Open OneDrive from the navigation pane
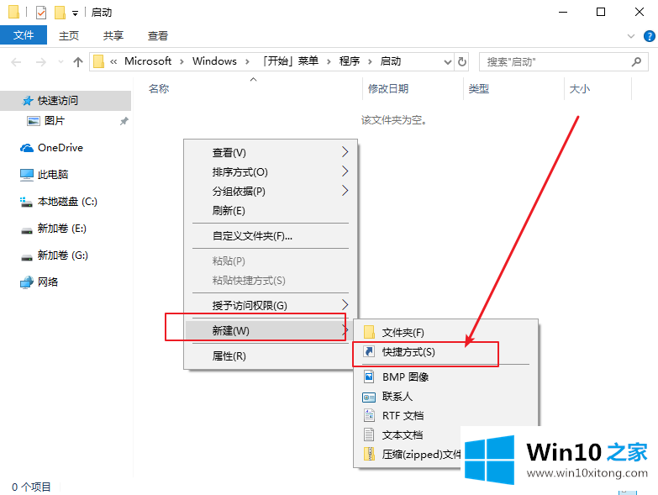 [x=60, y=147]
